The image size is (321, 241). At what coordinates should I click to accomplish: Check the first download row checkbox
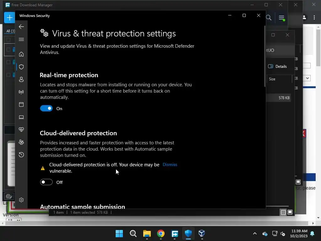(x=8, y=50)
